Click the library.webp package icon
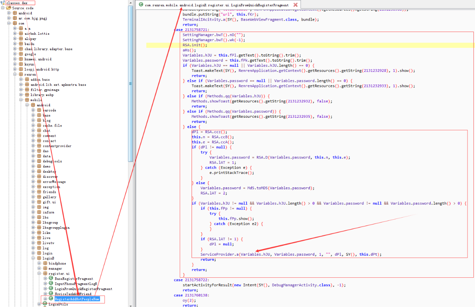This screenshot has width=475, height=307. pyautogui.click(x=27, y=95)
